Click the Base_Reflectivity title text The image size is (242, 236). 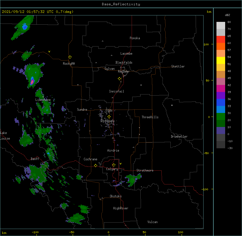click(x=121, y=4)
